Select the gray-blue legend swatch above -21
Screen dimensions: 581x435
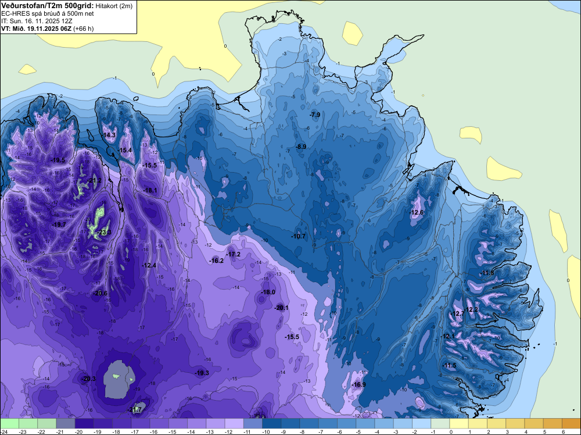(66, 423)
